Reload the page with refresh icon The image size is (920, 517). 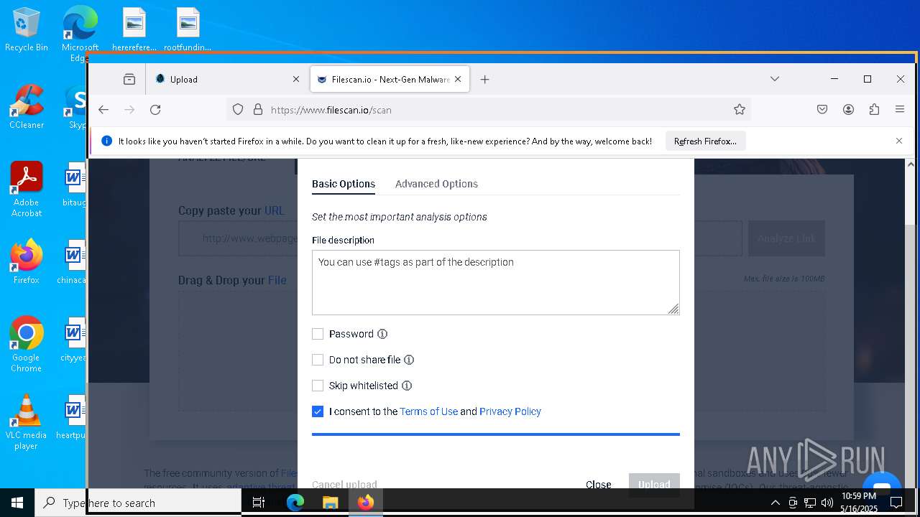point(155,110)
